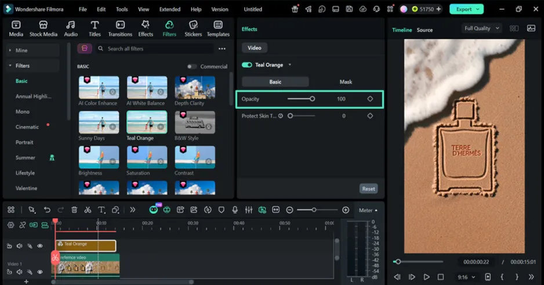The image size is (544, 285).
Task: Open the File menu
Action: [82, 9]
